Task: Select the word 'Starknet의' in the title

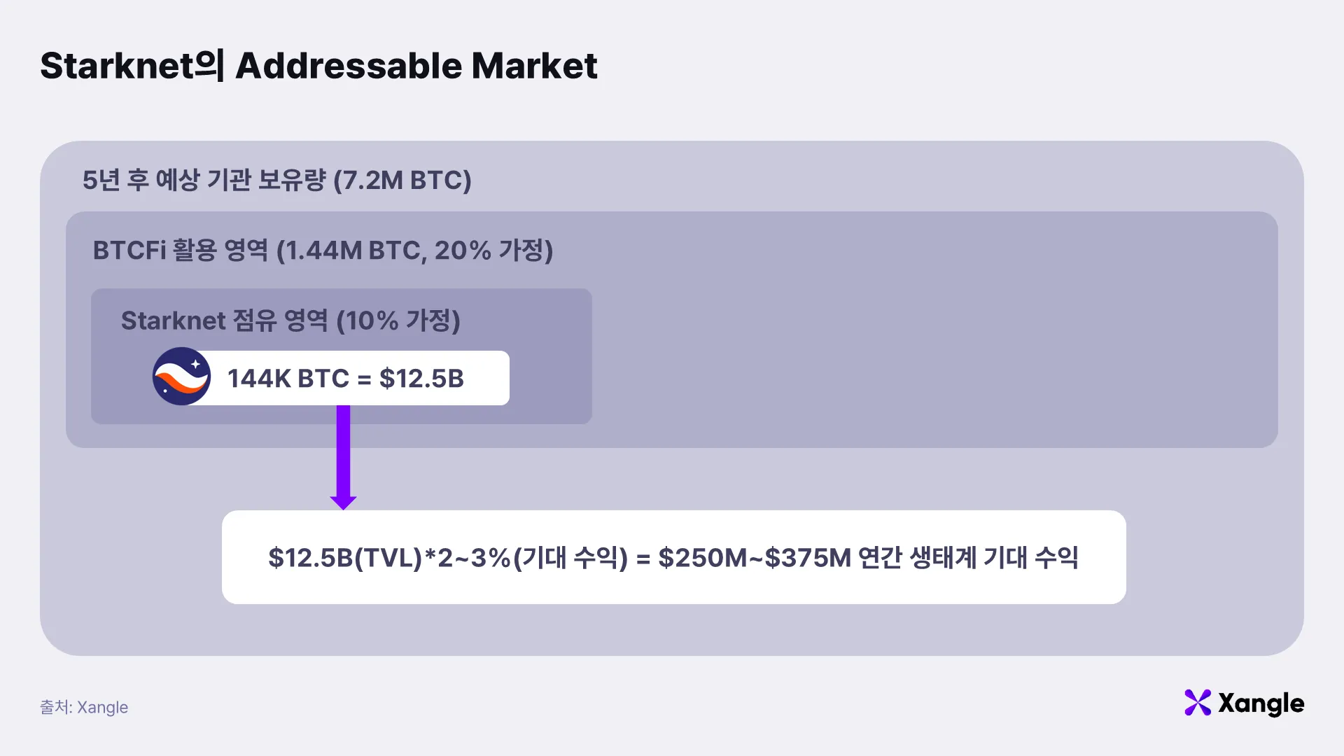Action: pos(132,66)
